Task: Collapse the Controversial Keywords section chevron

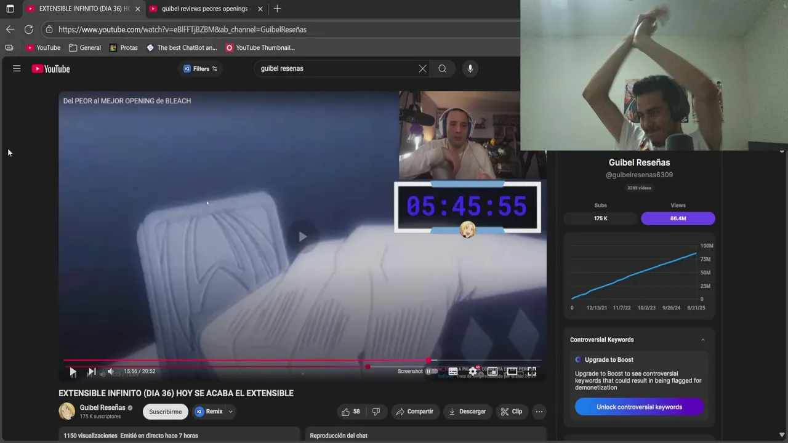Action: click(x=703, y=340)
